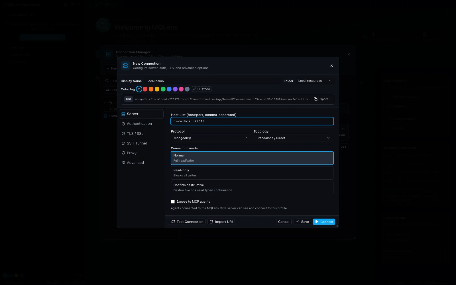Switch to the TLS / SSL section
The height and width of the screenshot is (285, 456).
click(141, 133)
